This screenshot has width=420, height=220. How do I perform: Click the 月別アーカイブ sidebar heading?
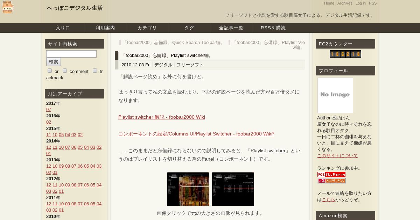(x=75, y=94)
